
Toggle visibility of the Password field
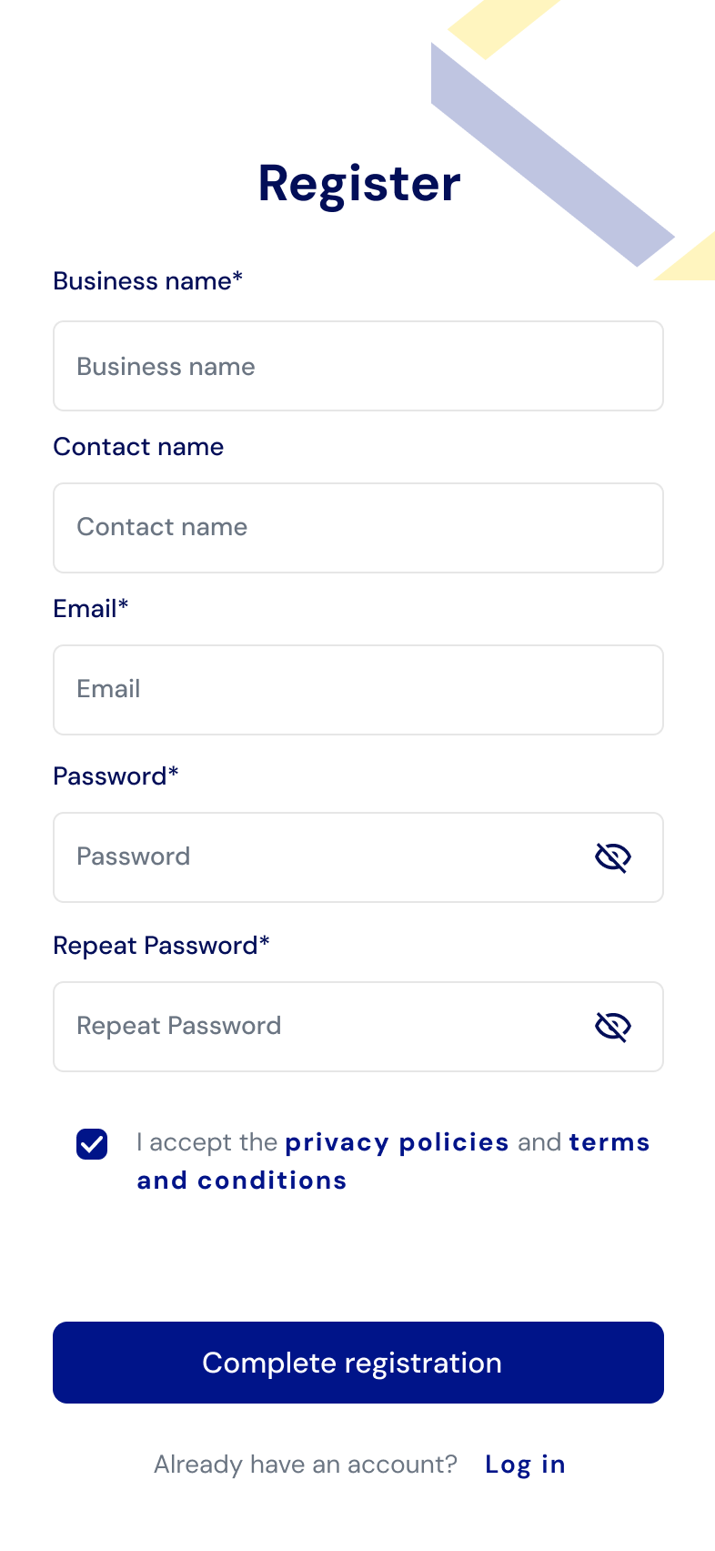tap(613, 857)
